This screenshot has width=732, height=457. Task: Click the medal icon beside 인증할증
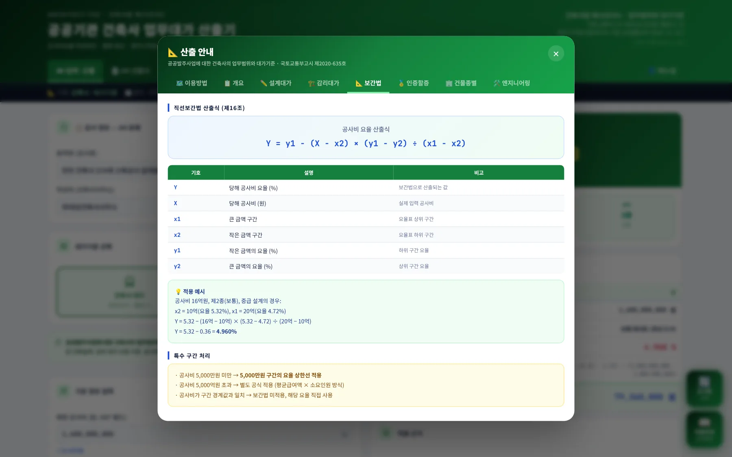[x=401, y=83]
